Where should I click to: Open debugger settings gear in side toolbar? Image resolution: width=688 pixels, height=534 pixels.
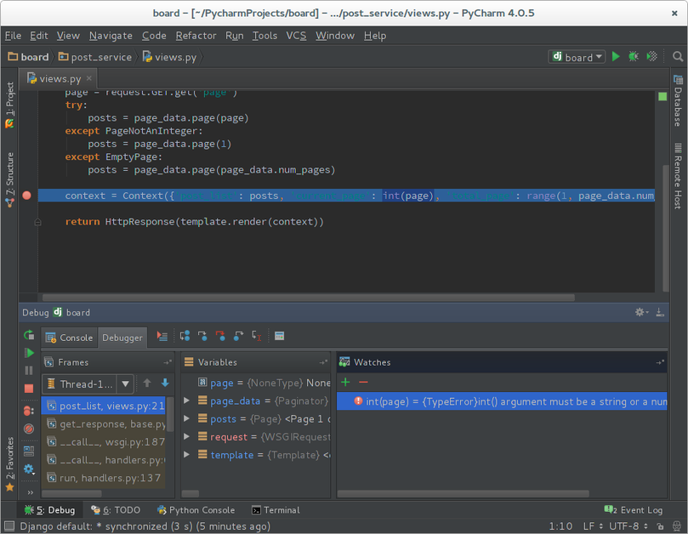click(29, 469)
